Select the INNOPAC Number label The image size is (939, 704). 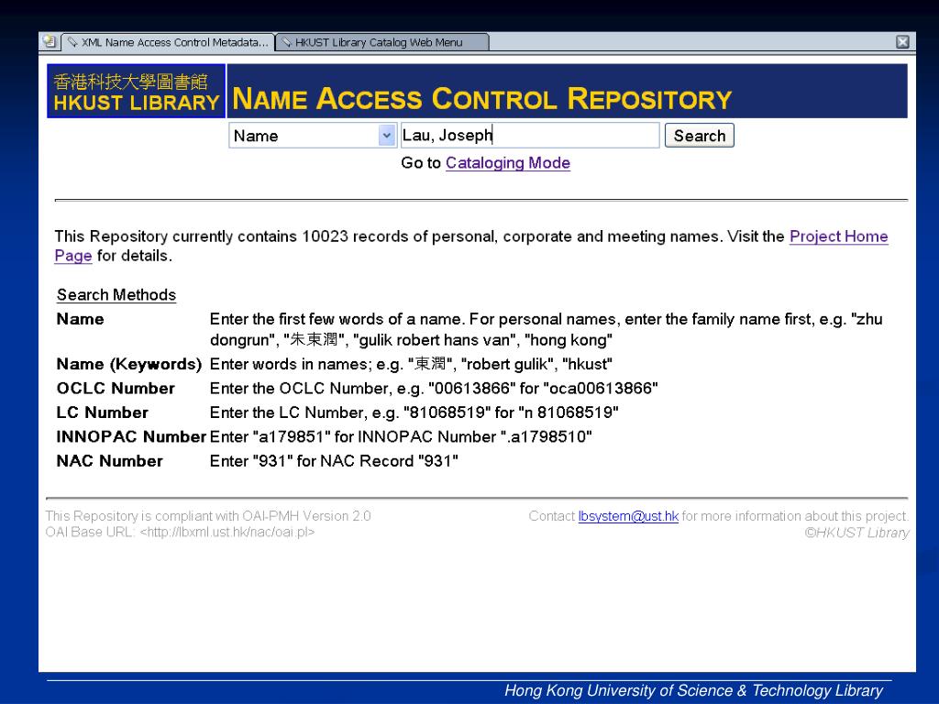pyautogui.click(x=131, y=437)
